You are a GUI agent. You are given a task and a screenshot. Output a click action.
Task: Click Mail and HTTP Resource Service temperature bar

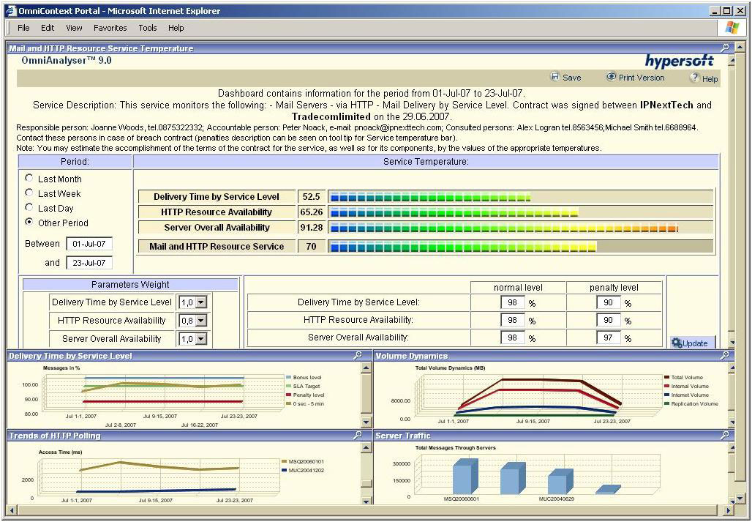pyautogui.click(x=520, y=247)
